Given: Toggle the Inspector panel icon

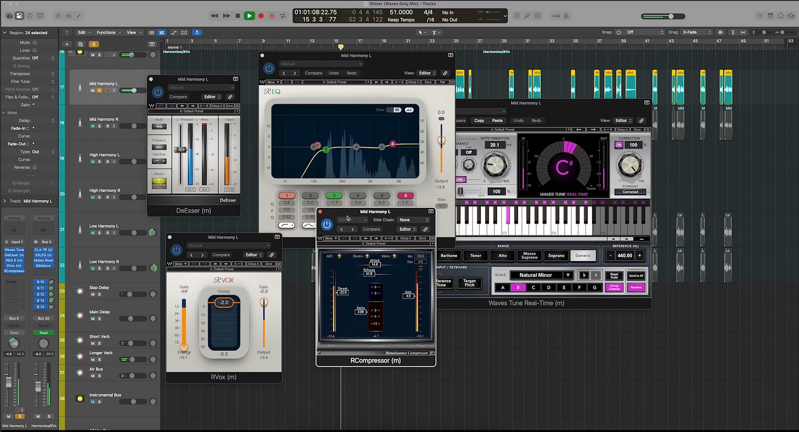Looking at the screenshot, I should point(19,16).
